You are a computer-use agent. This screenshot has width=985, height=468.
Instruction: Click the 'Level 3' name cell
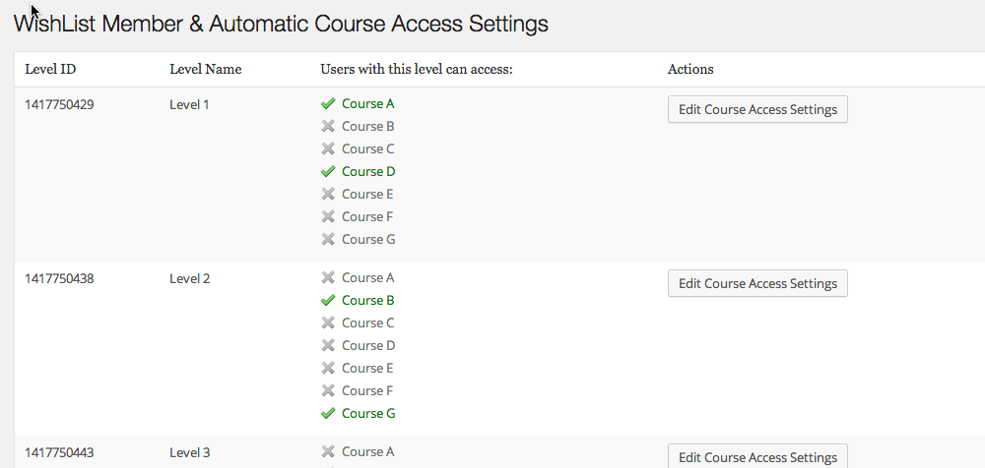190,452
